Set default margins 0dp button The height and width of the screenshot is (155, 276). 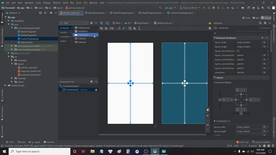pos(112,28)
